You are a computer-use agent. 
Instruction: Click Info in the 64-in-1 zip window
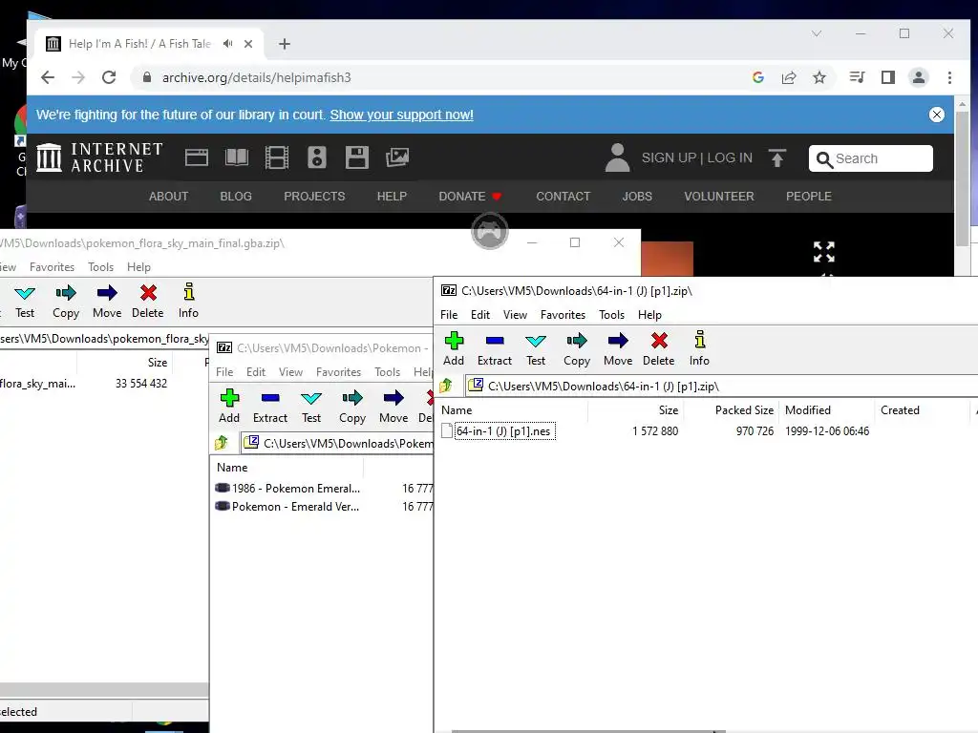pyautogui.click(x=699, y=348)
